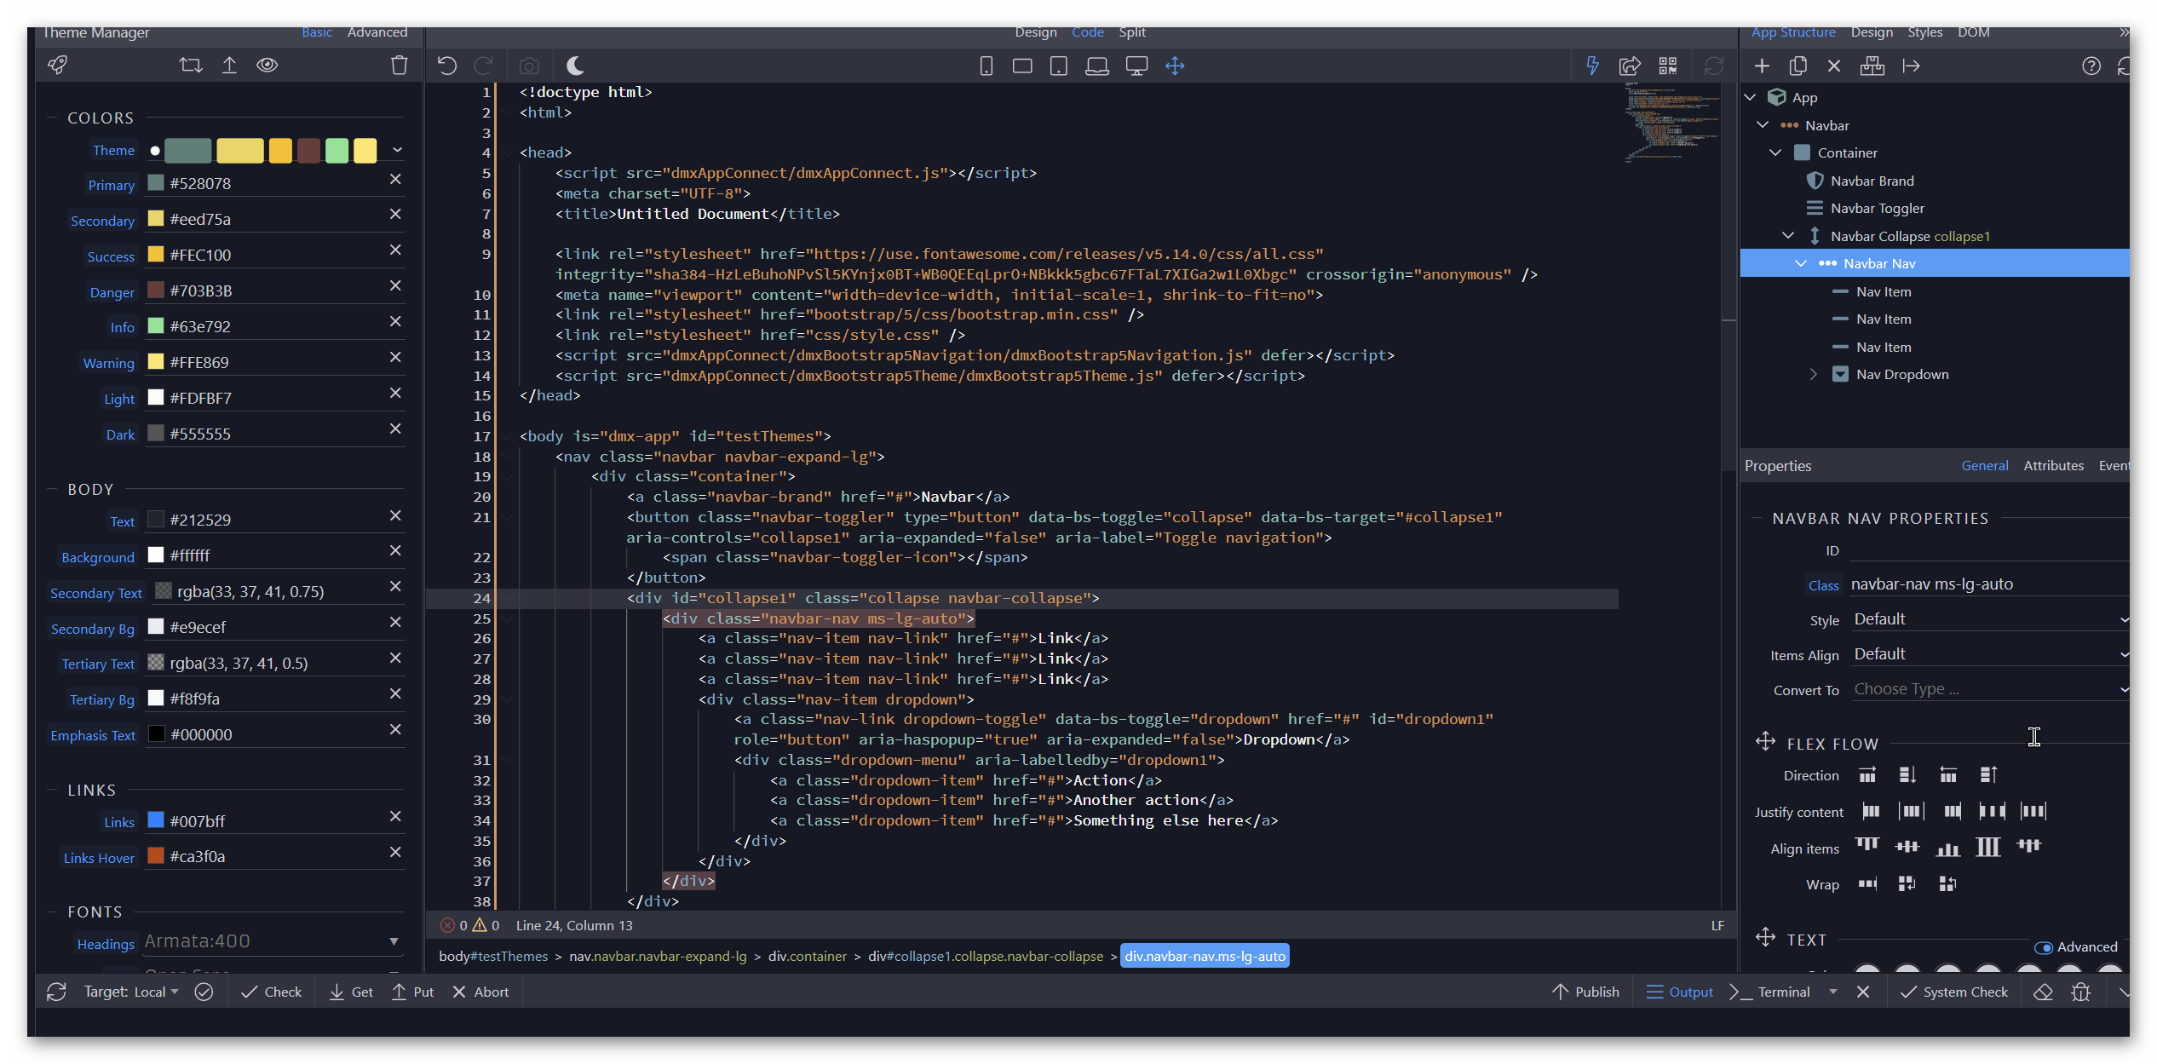2157x1064 pixels.
Task: Open the Attributes tab in Properties
Action: (x=2054, y=465)
